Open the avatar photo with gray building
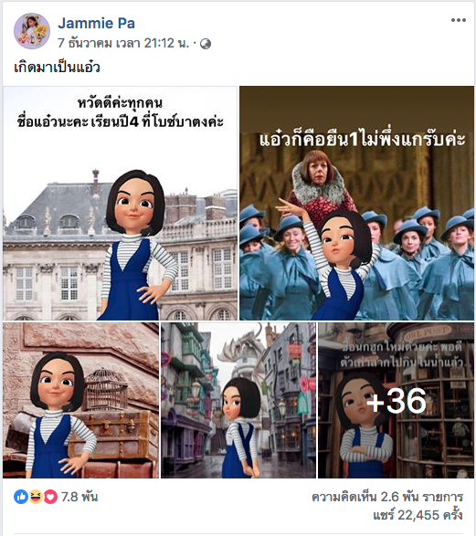Image resolution: width=476 pixels, height=536 pixels. pos(120,204)
